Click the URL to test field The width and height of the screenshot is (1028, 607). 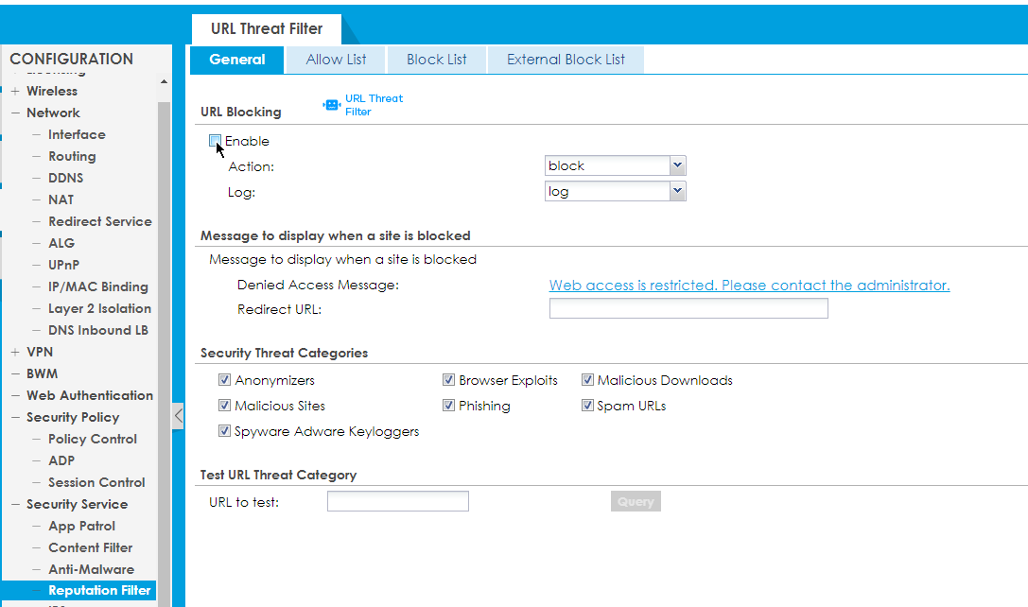click(x=397, y=501)
